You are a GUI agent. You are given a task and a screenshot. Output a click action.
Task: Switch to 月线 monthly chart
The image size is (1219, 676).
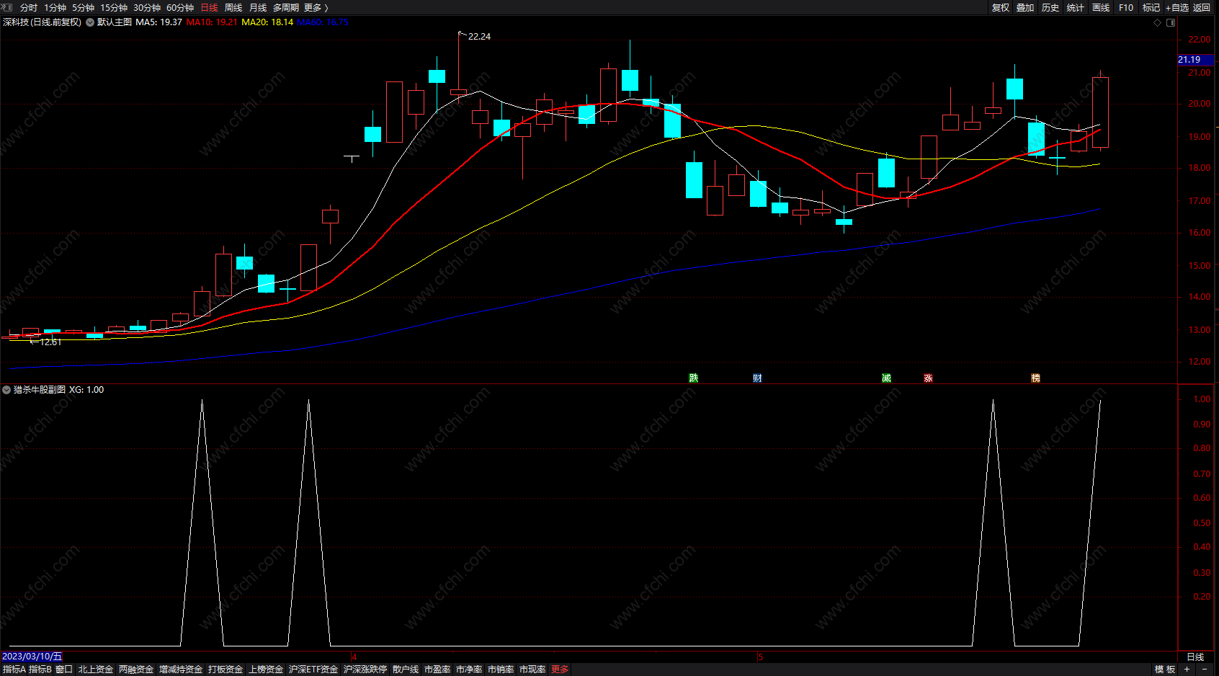point(258,8)
